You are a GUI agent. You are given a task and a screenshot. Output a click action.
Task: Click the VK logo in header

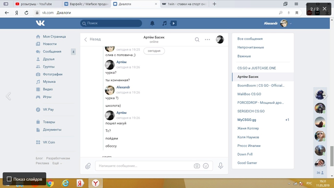click(x=40, y=23)
